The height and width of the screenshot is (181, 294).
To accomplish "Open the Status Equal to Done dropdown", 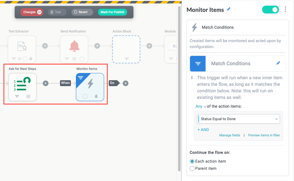I will [239, 119].
